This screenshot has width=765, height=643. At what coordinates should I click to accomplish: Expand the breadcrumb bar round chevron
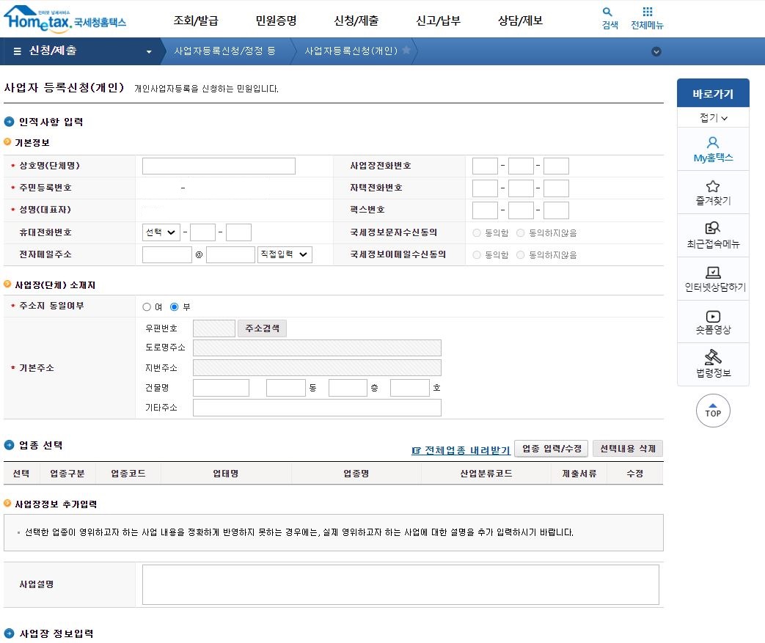coord(656,52)
